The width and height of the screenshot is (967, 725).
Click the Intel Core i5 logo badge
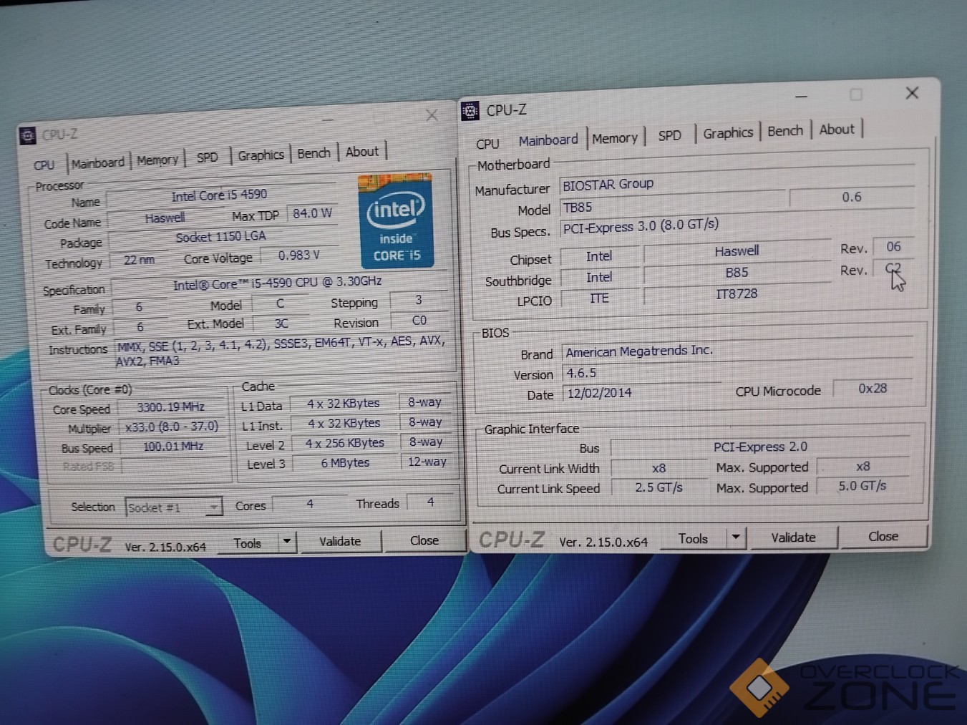[x=397, y=222]
